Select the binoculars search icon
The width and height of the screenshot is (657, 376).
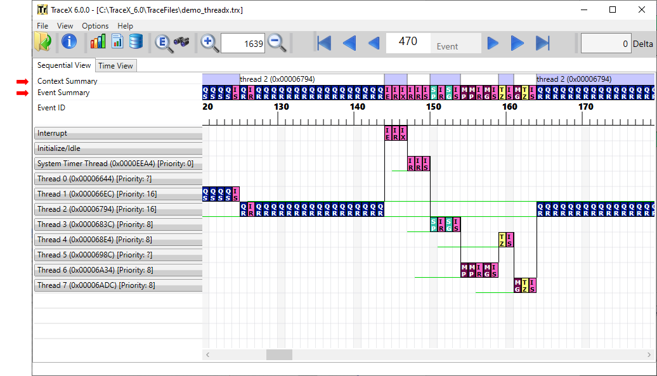(181, 42)
